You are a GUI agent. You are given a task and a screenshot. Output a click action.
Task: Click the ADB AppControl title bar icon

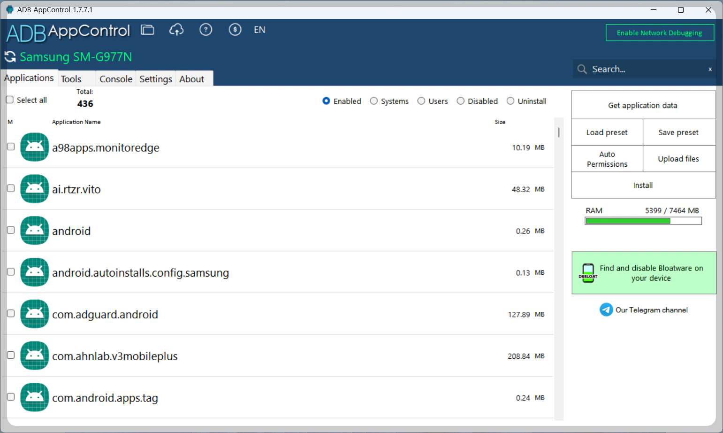(9, 9)
